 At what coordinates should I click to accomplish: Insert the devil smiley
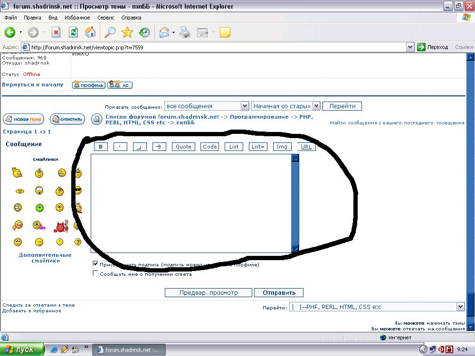point(61,226)
